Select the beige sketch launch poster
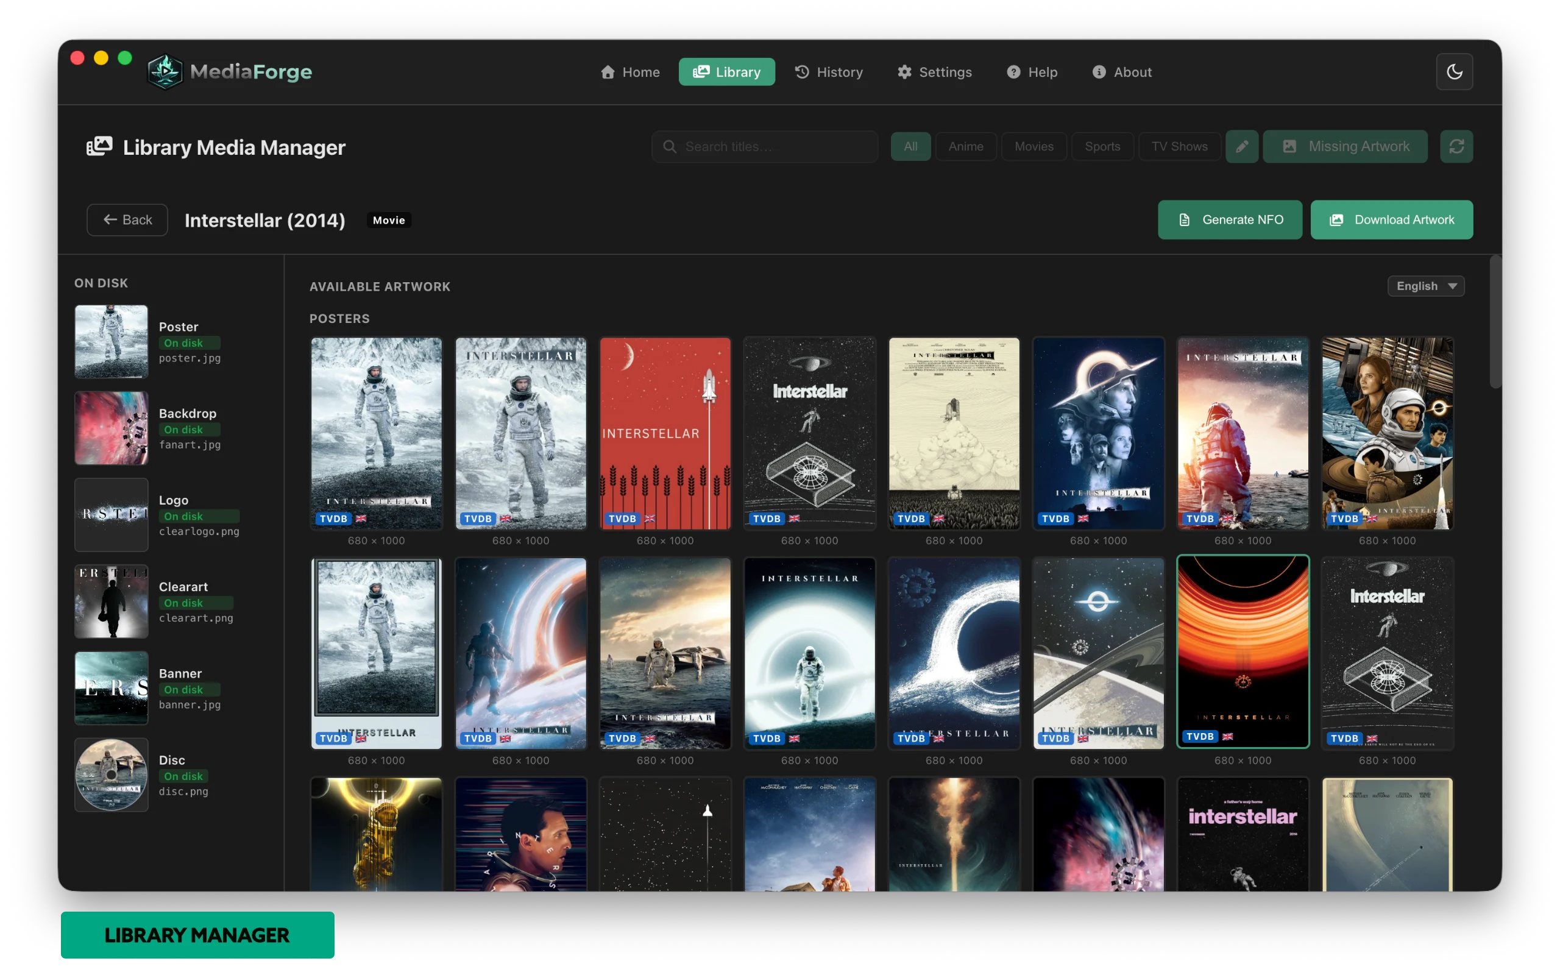The width and height of the screenshot is (1560, 975). 954,433
